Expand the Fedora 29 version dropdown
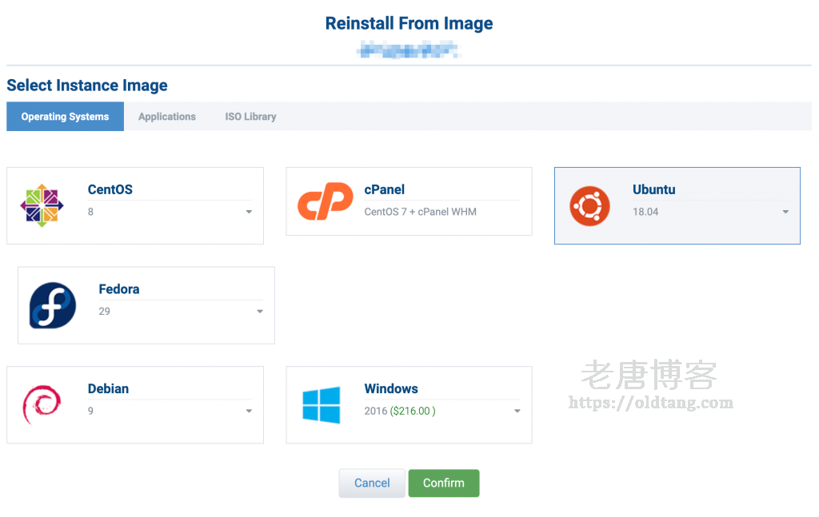 tap(260, 312)
